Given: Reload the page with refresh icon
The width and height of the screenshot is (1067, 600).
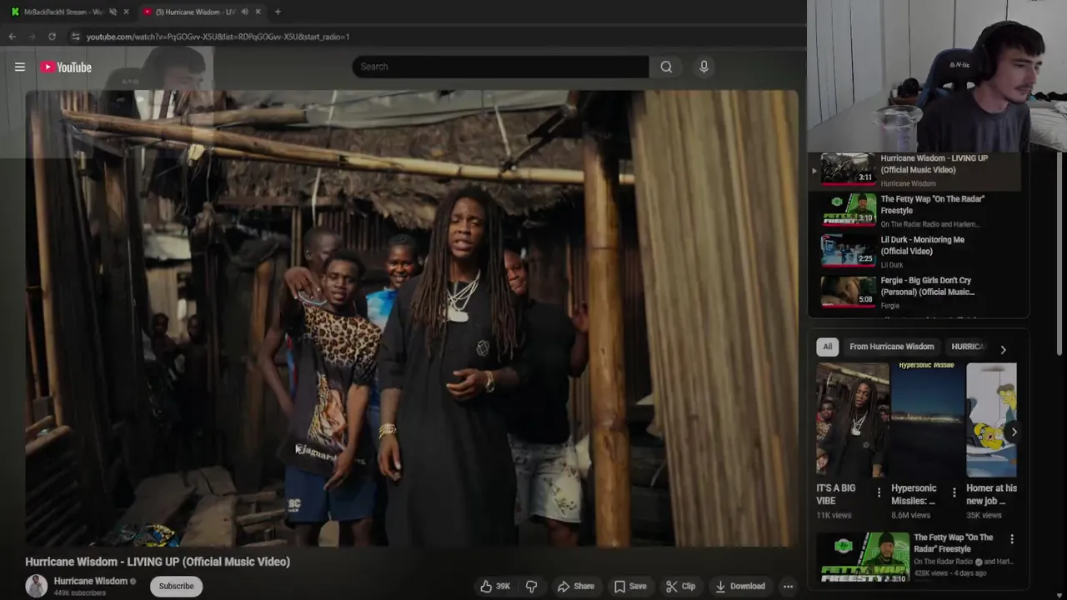Looking at the screenshot, I should click(52, 37).
